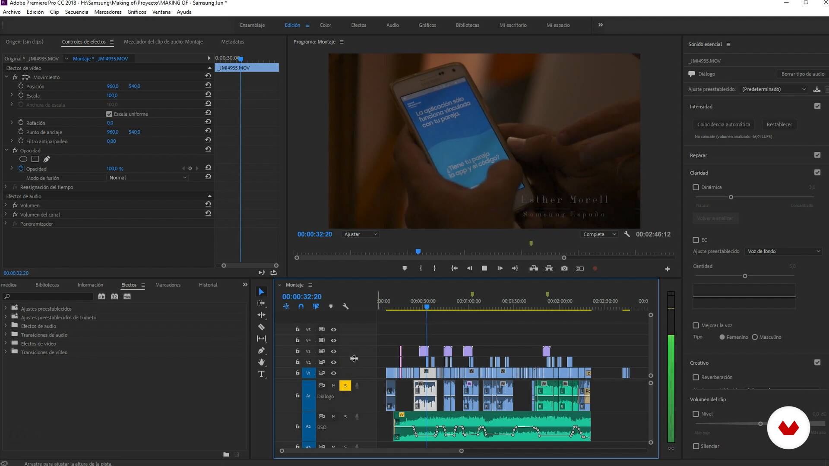
Task: Switch to the Color workspace tab
Action: click(x=325, y=25)
